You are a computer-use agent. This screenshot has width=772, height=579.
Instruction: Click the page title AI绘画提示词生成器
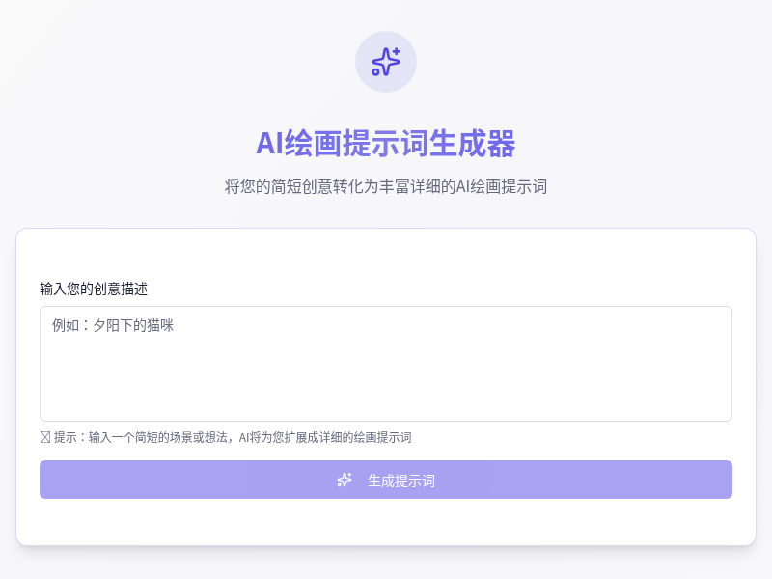(386, 143)
